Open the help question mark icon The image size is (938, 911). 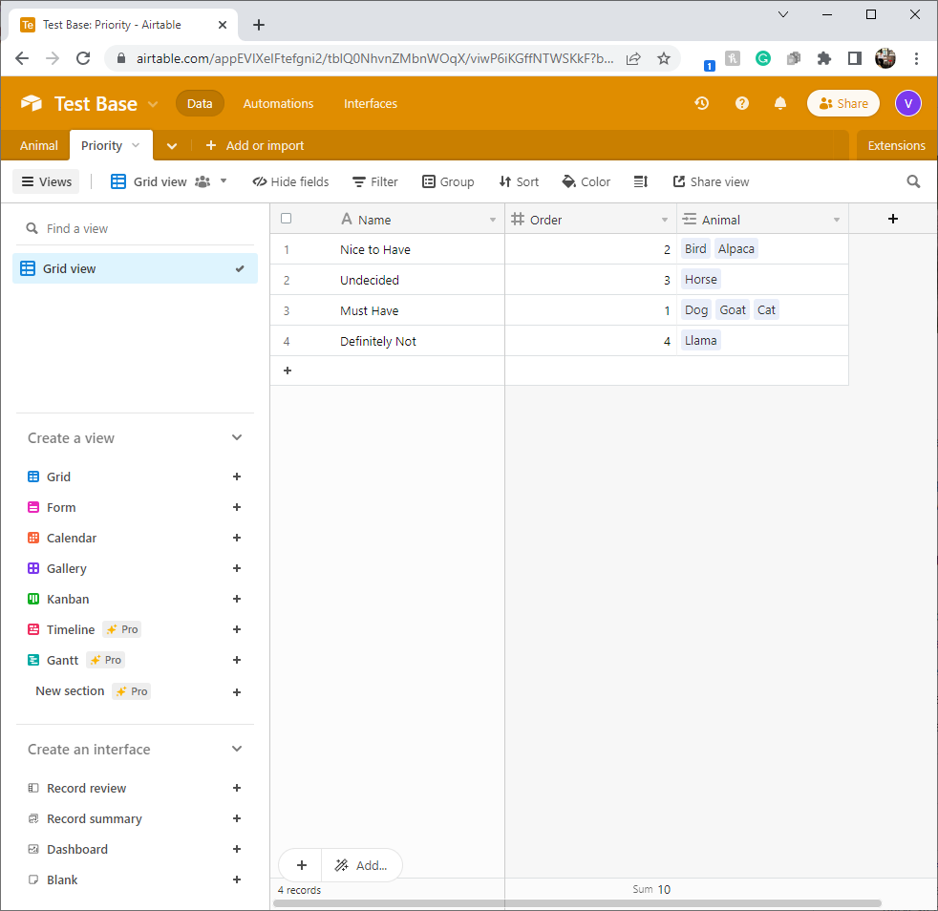pos(742,103)
